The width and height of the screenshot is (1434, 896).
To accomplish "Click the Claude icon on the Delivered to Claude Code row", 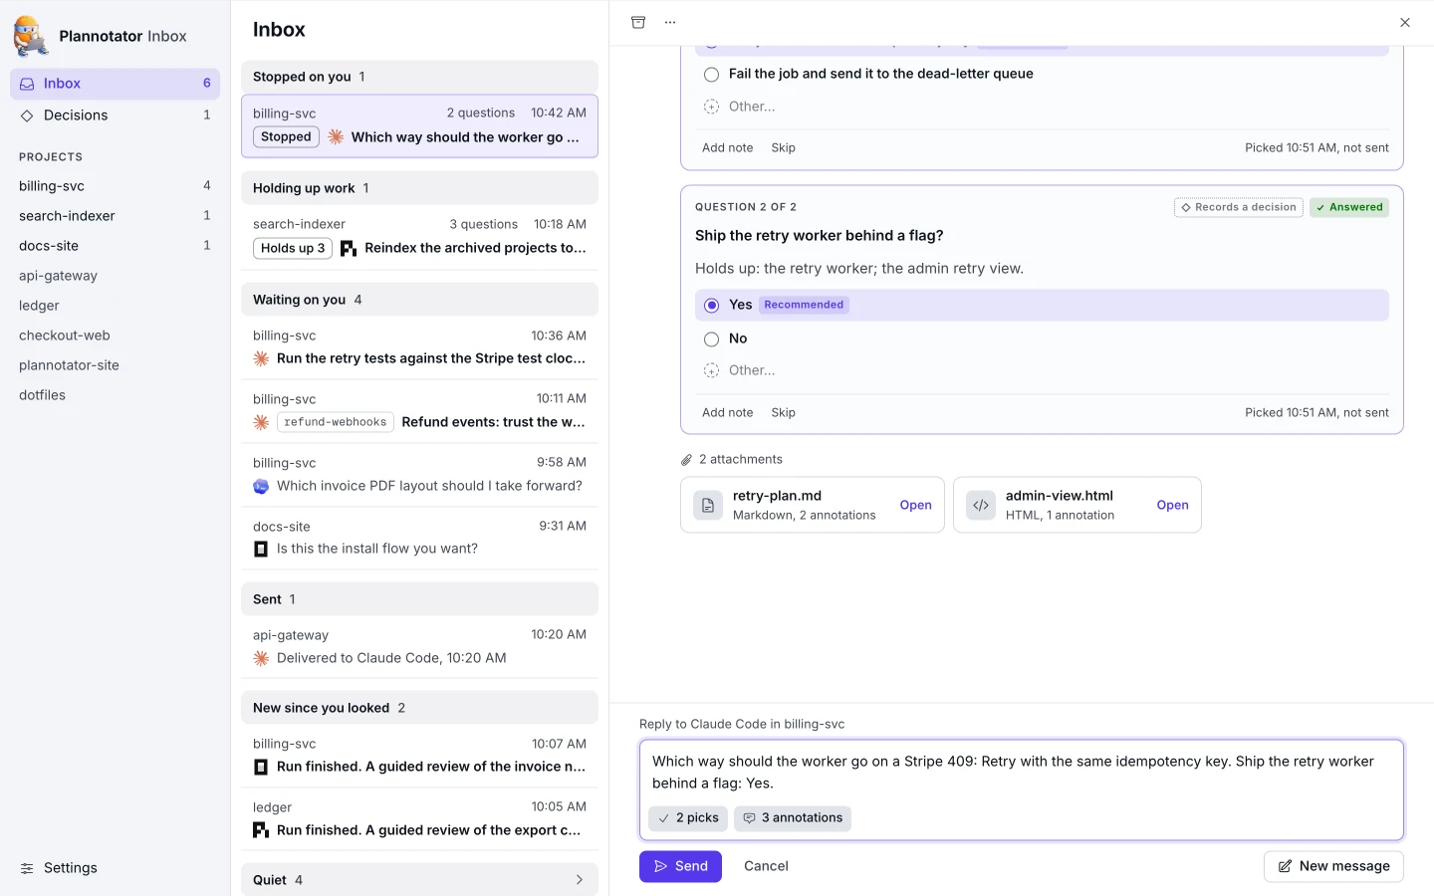I will pos(261,658).
